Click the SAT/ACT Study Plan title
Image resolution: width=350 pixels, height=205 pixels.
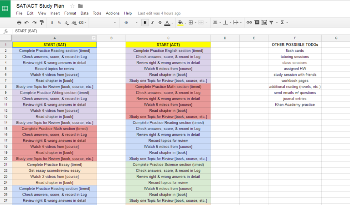pos(40,6)
